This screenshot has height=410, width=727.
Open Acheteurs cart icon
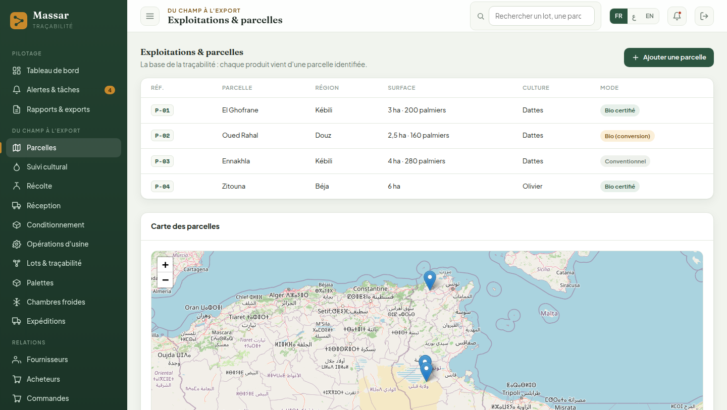[17, 379]
